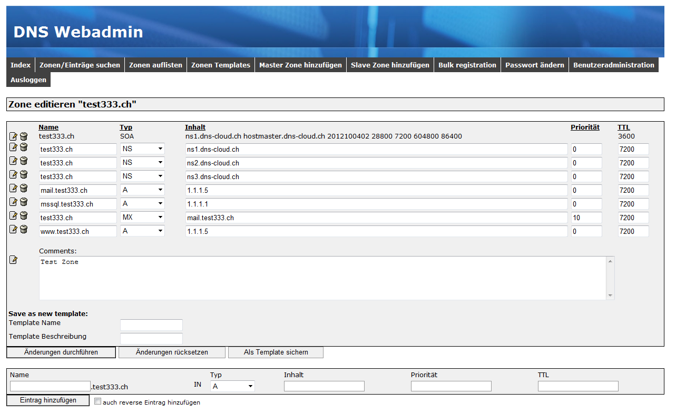The width and height of the screenshot is (676, 413).
Task: Open 'Zonen Templates' menu item
Action: click(220, 65)
